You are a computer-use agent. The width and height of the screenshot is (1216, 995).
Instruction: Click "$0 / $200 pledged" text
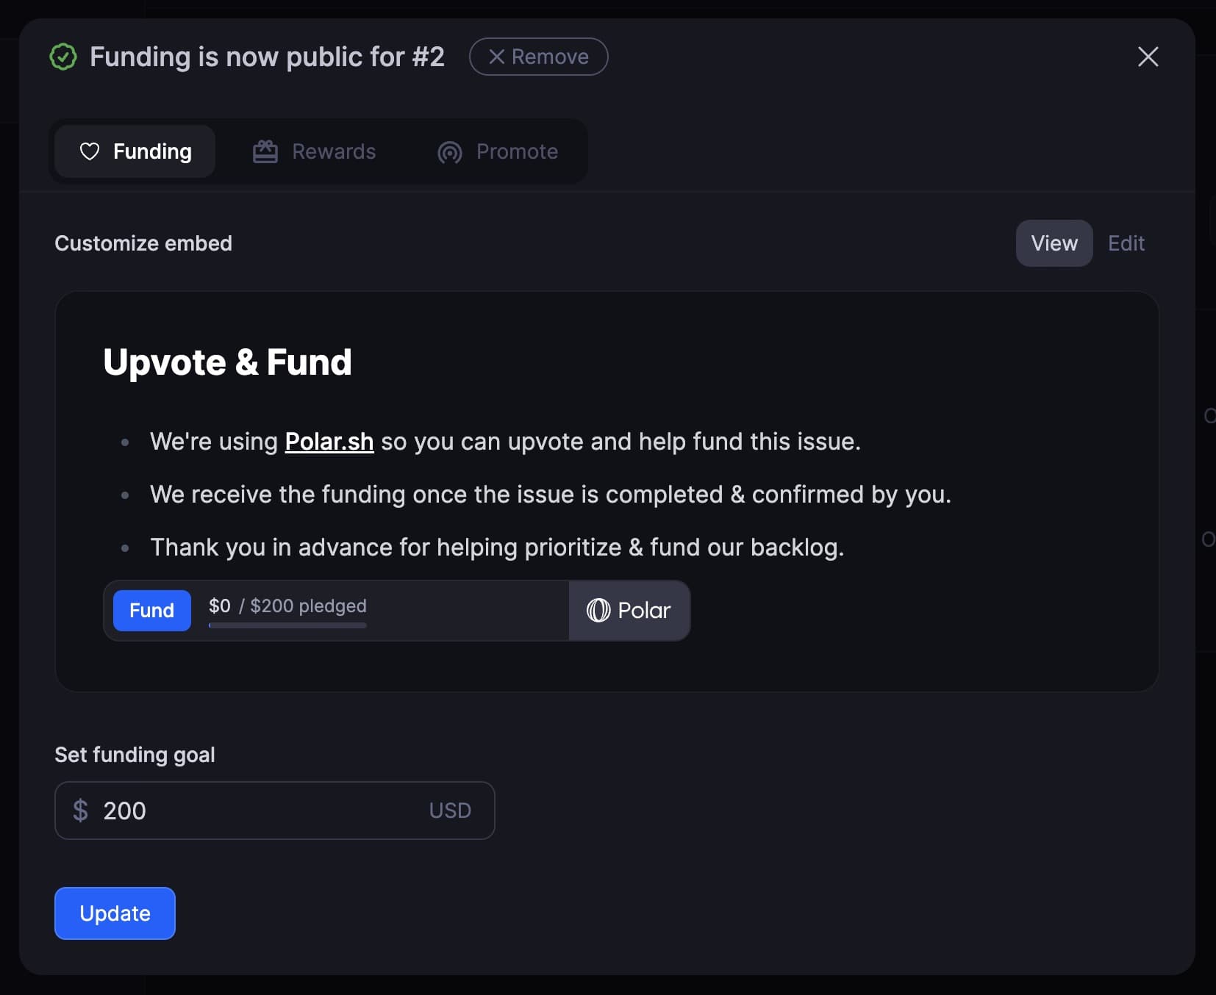[x=287, y=606]
